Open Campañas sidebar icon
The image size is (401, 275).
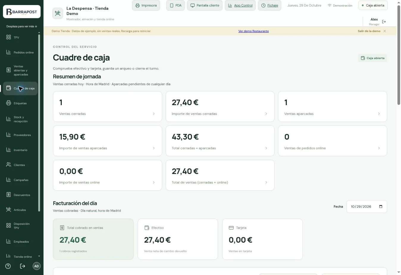(9, 180)
